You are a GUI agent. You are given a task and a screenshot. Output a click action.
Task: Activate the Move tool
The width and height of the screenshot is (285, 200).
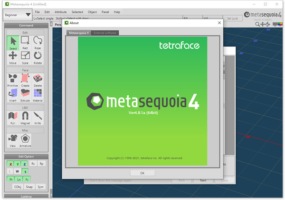13,58
